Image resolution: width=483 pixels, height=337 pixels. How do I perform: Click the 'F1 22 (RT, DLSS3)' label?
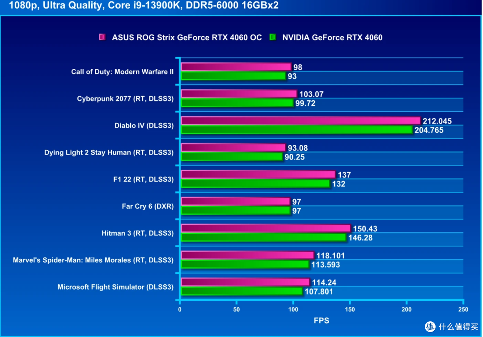point(144,179)
